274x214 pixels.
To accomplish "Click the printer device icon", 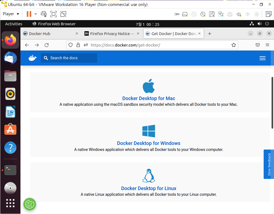I will coord(230,14).
